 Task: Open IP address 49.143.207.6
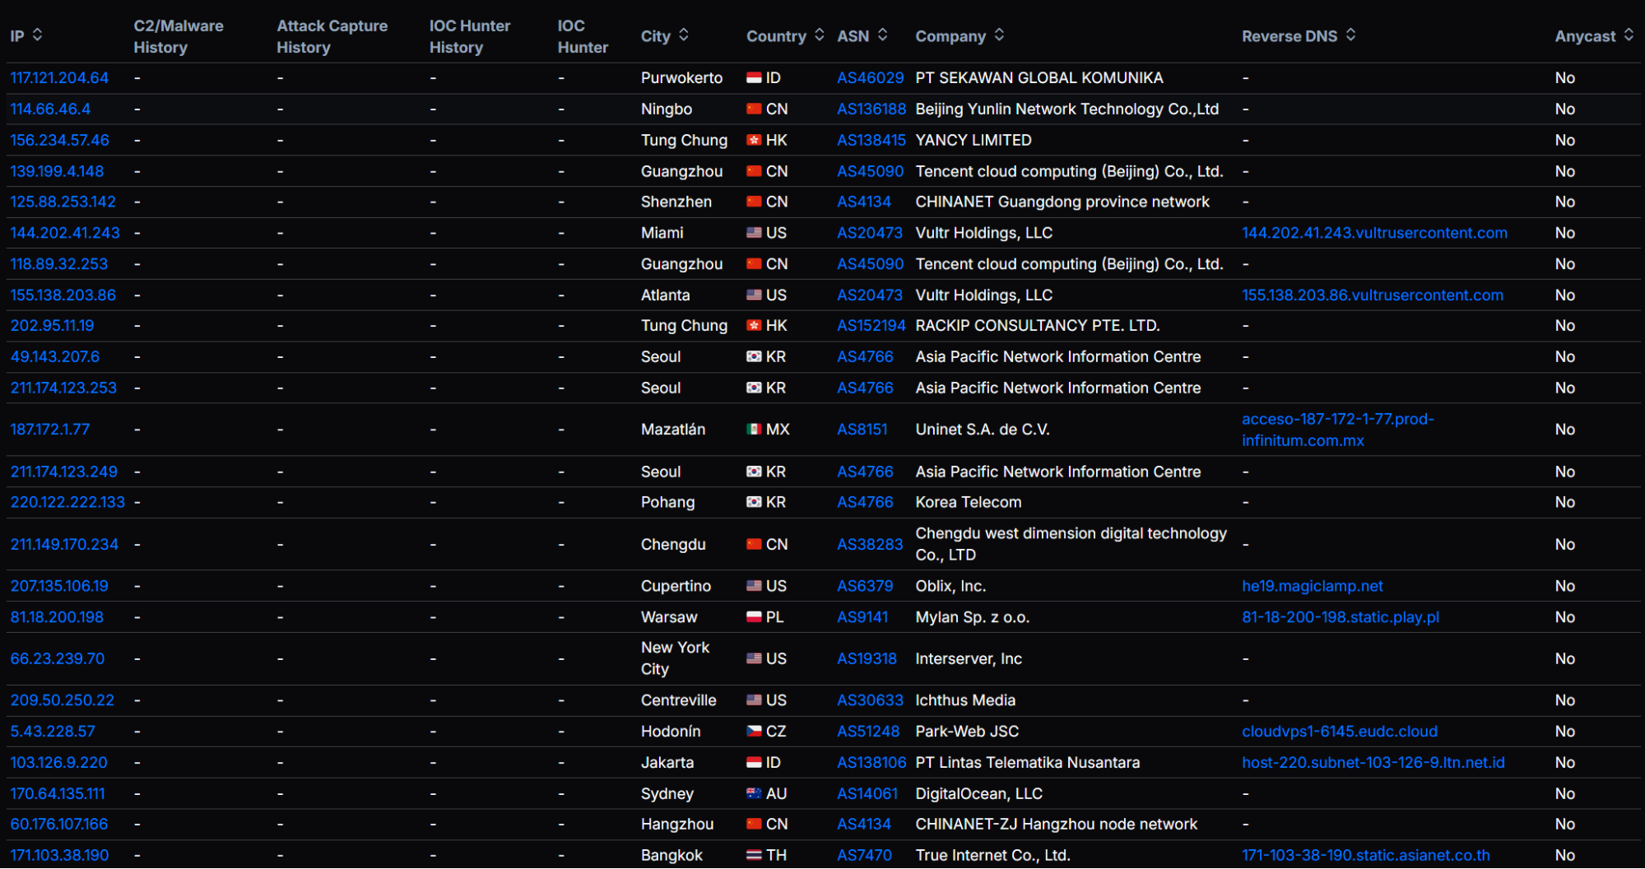click(x=54, y=357)
